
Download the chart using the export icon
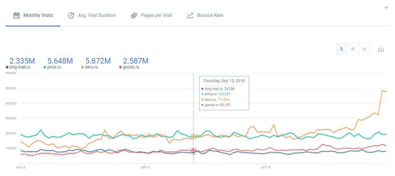pos(381,49)
